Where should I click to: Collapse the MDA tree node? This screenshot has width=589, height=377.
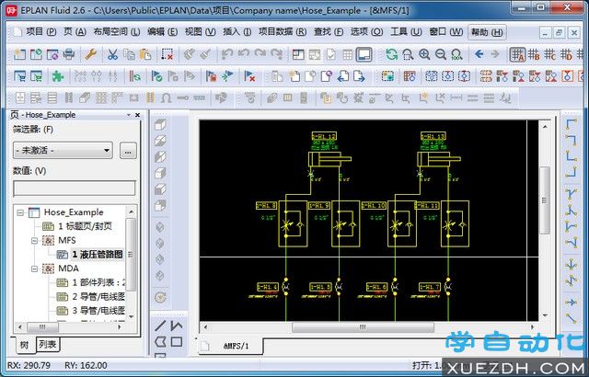(35, 268)
